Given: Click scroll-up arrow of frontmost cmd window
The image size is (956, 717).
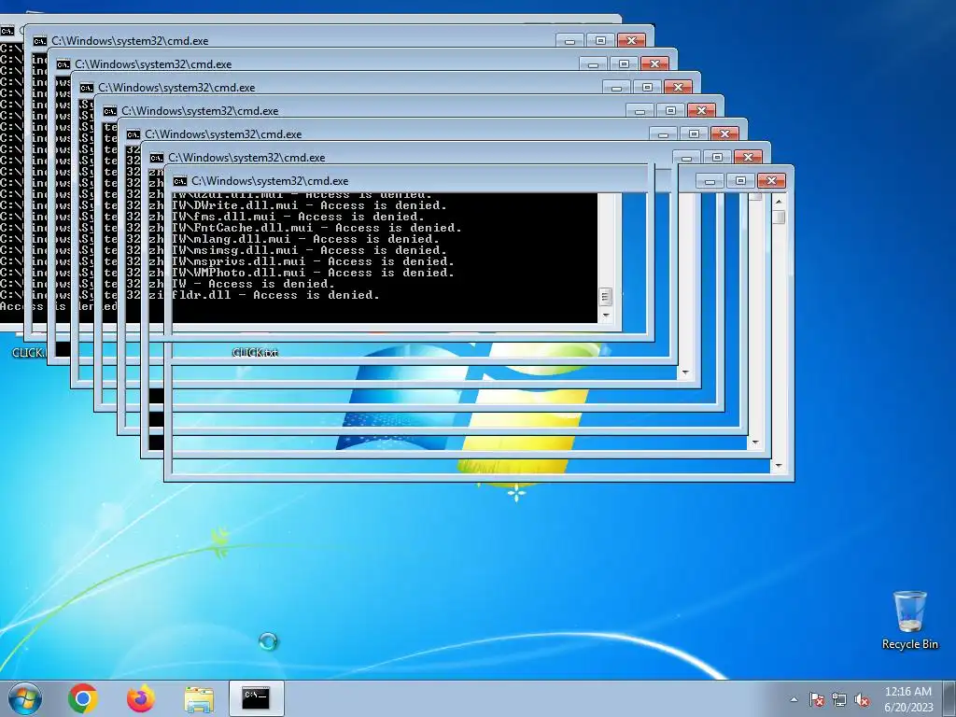Looking at the screenshot, I should click(779, 201).
